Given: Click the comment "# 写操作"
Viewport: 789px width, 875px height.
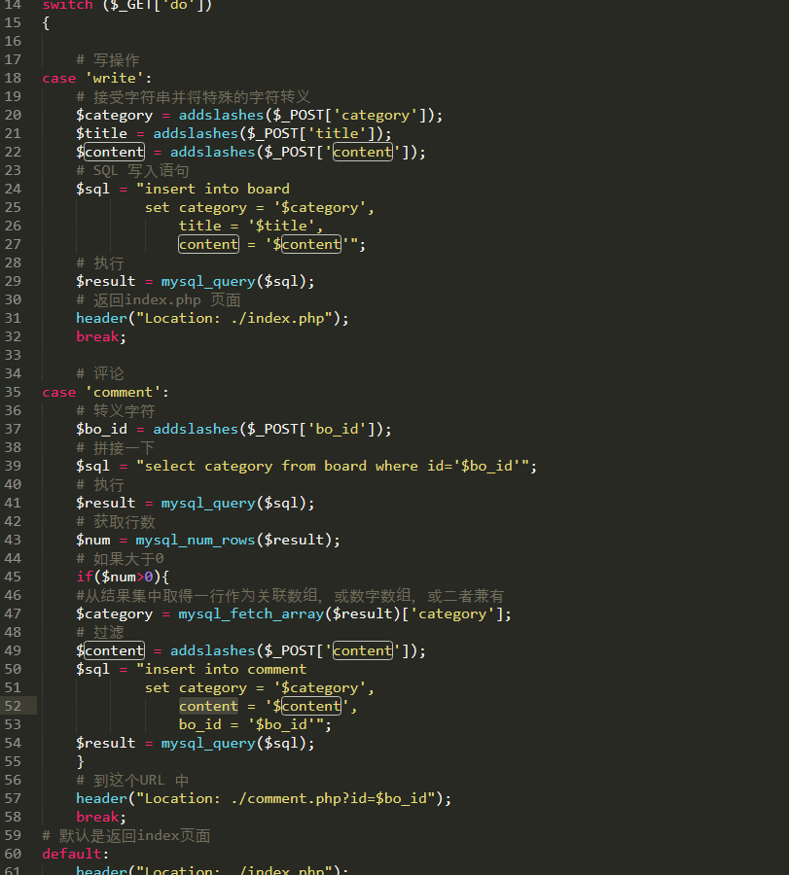Looking at the screenshot, I should tap(108, 59).
